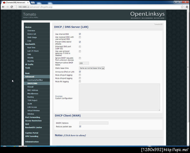Open Access Restriction section
This screenshot has width=190, height=153.
[x=33, y=121]
